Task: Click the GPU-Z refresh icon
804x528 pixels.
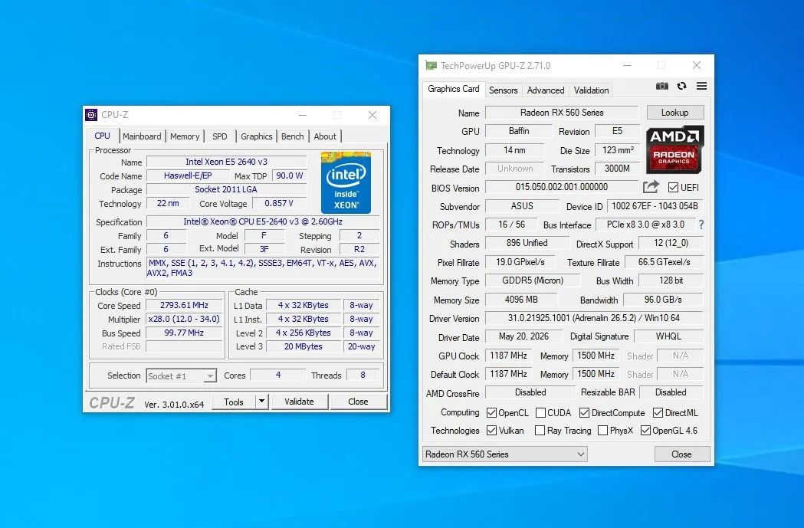Action: [x=681, y=86]
